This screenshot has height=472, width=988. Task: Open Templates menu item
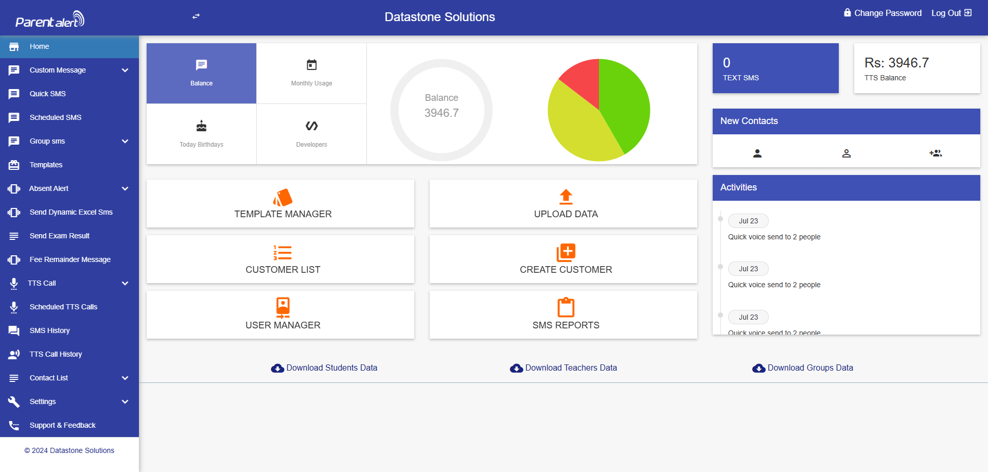pos(69,165)
